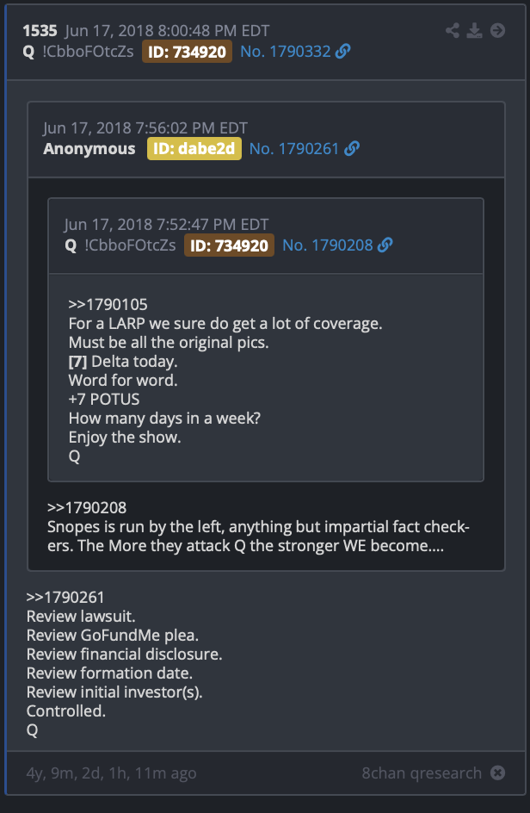Click the >>1790208 reply reference

(87, 507)
